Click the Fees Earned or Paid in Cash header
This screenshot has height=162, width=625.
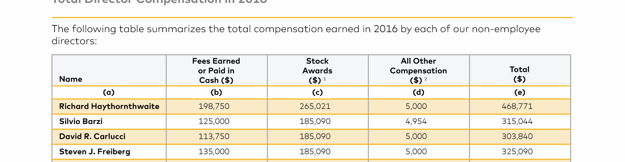[x=216, y=71]
